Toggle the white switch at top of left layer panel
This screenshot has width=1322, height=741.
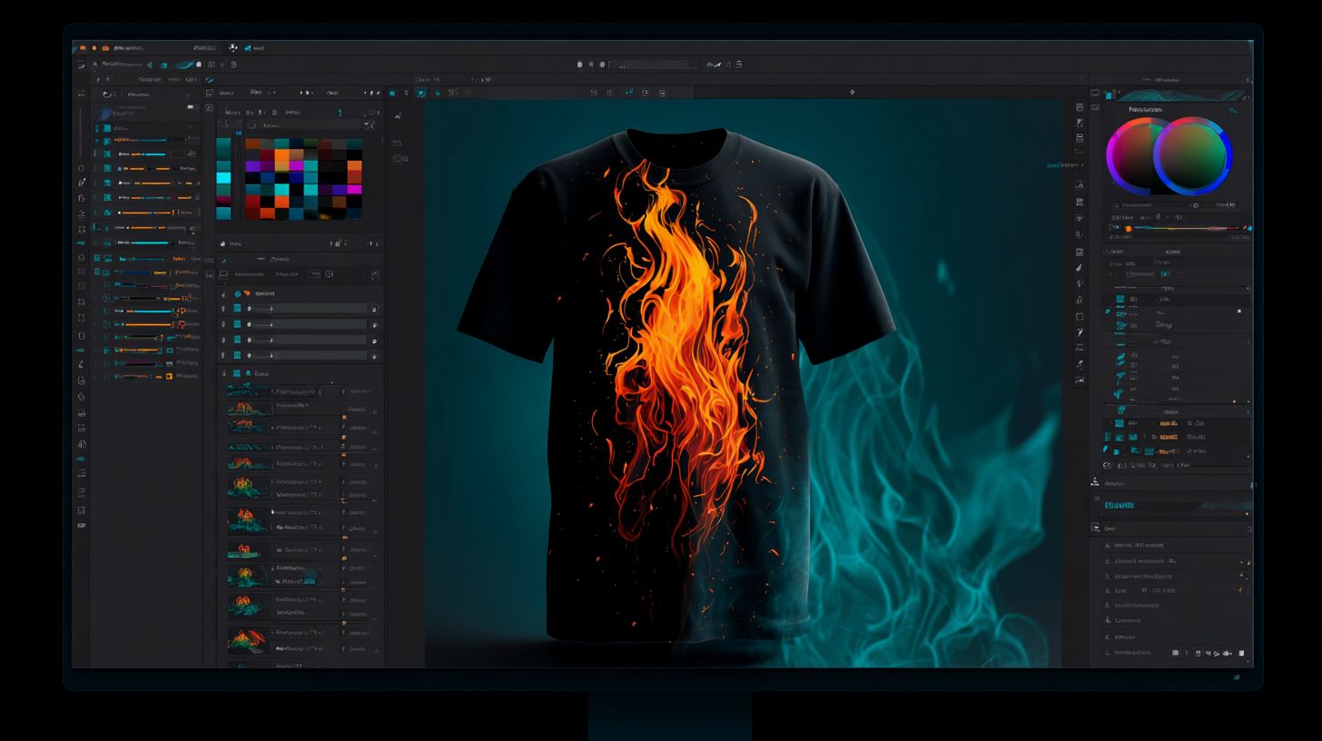[192, 107]
